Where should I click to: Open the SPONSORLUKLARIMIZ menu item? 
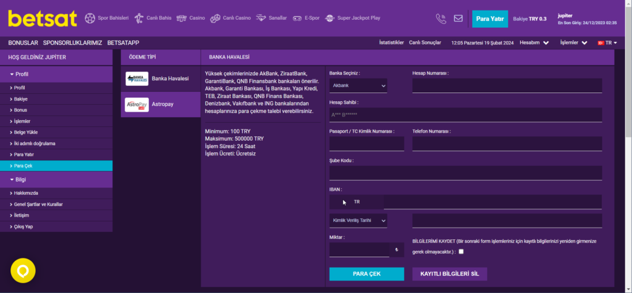pyautogui.click(x=73, y=43)
